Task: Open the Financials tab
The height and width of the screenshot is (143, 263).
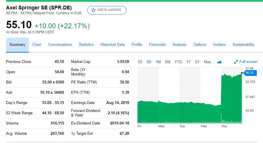Action: click(157, 45)
